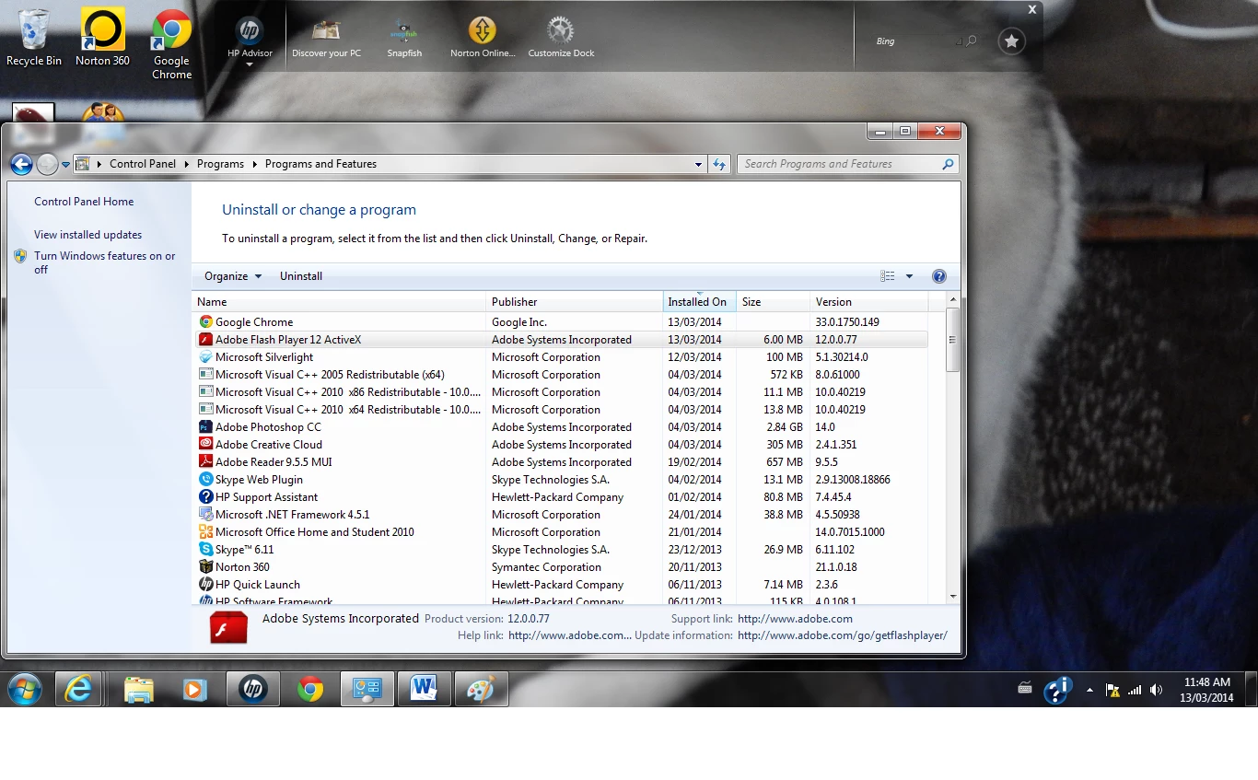Click the Windows features shield icon
Viewport: 1258px width, 780px height.
pos(20,256)
